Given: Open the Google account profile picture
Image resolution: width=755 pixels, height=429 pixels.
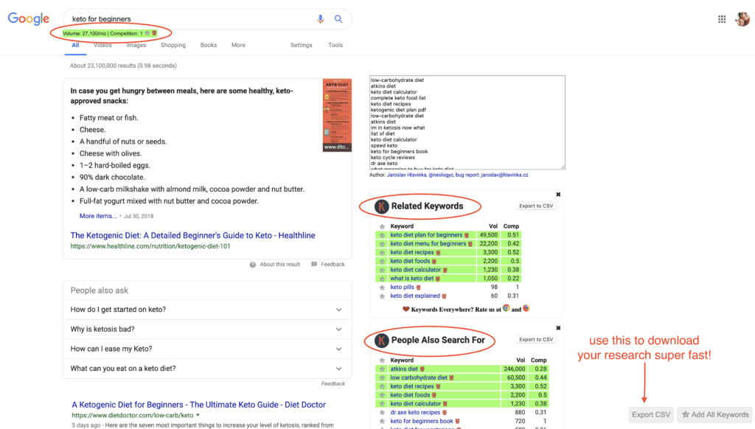Looking at the screenshot, I should tap(743, 19).
